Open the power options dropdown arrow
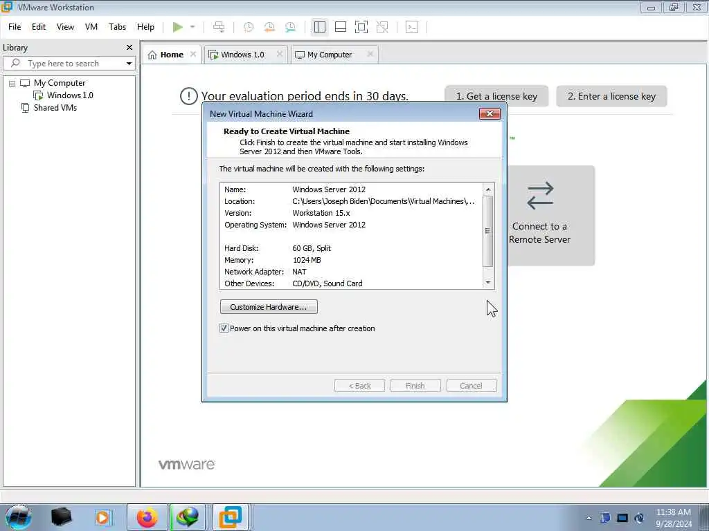The width and height of the screenshot is (709, 531). pyautogui.click(x=192, y=27)
